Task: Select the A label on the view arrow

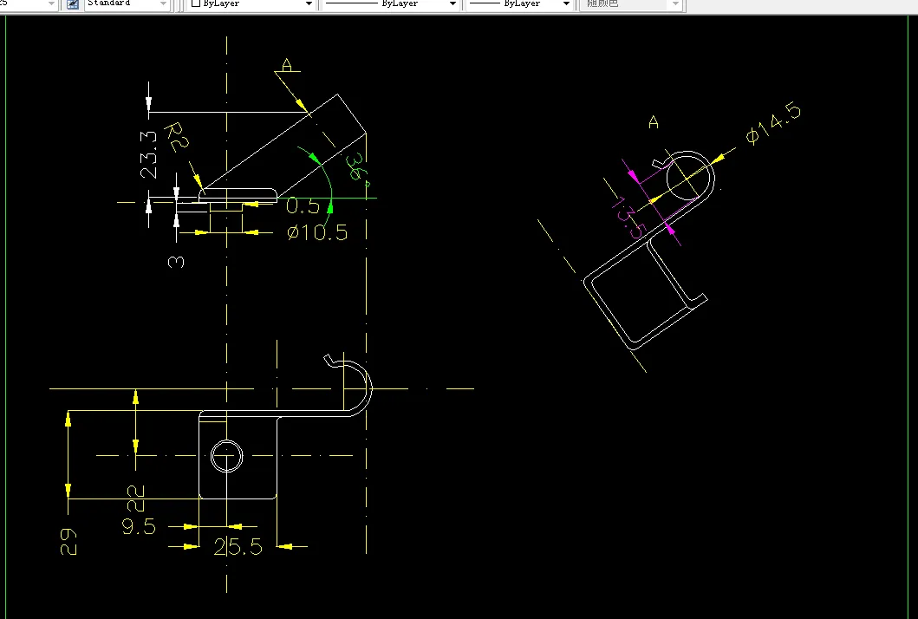Action: coord(286,64)
